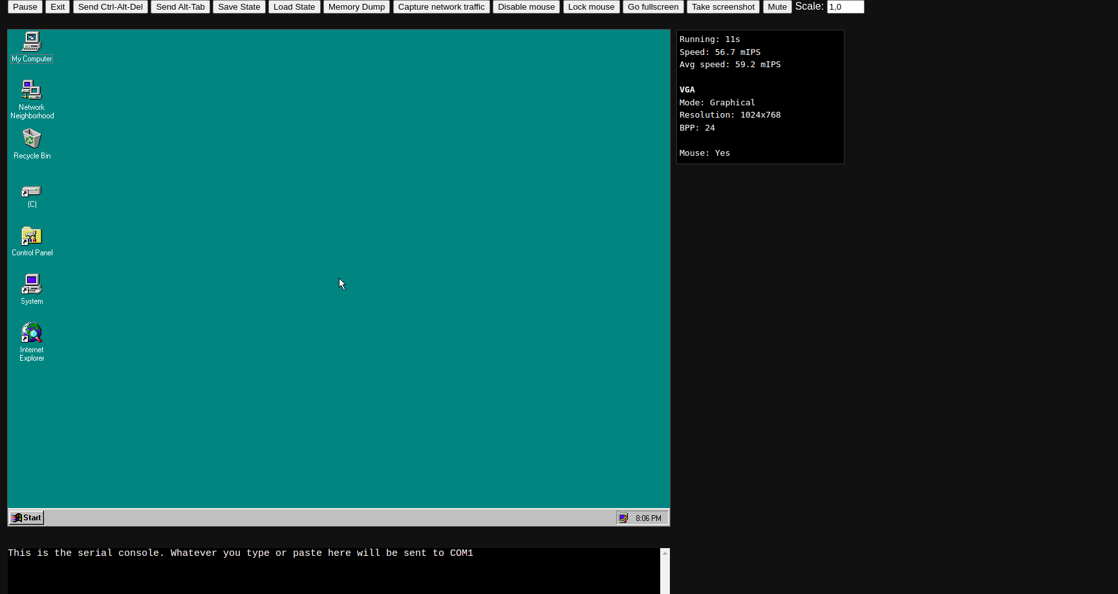
Task: Open the My Computer desktop icon
Action: 32,42
